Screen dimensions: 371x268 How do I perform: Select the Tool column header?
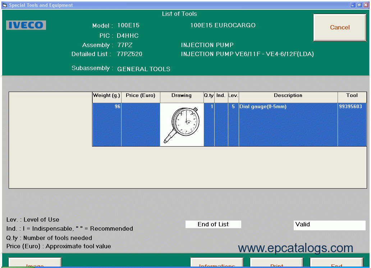(x=352, y=97)
